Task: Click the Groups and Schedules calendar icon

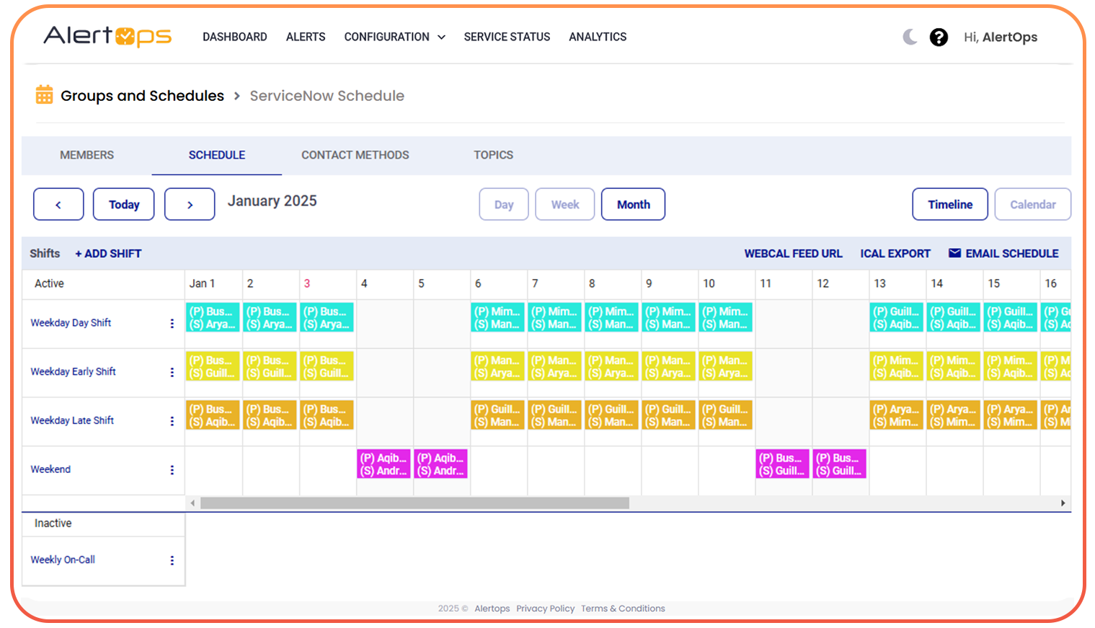Action: pos(45,95)
